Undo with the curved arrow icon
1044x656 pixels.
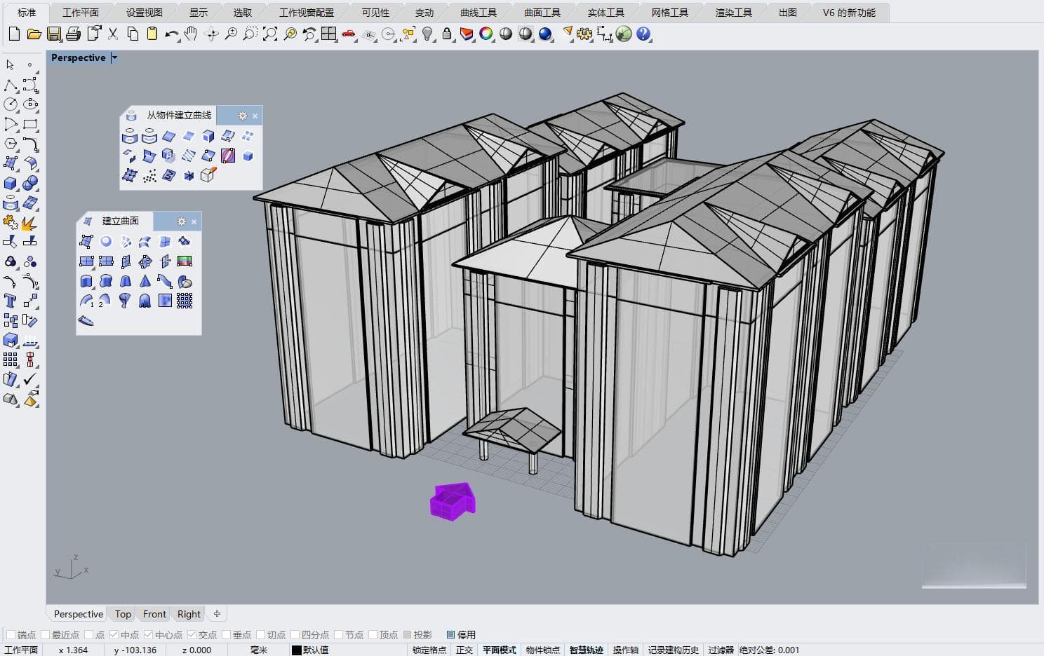click(172, 34)
